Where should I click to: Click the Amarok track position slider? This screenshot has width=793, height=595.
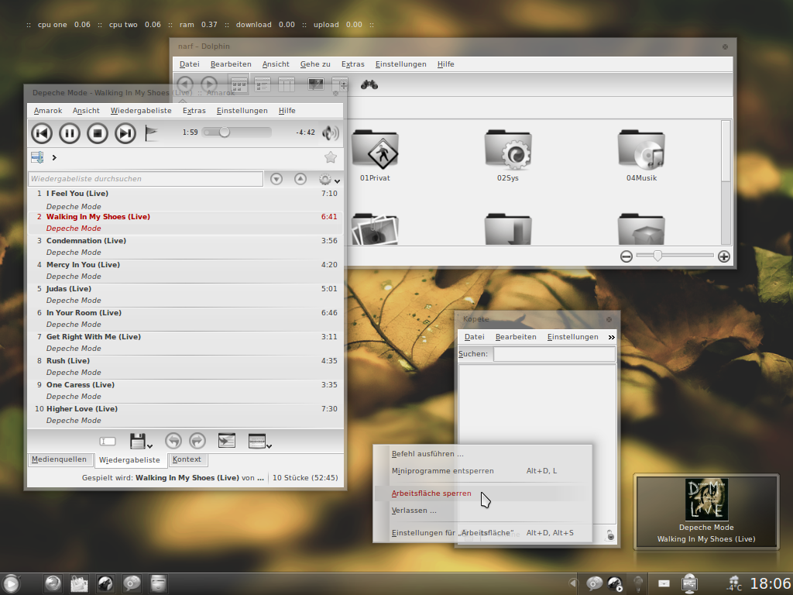pyautogui.click(x=237, y=132)
